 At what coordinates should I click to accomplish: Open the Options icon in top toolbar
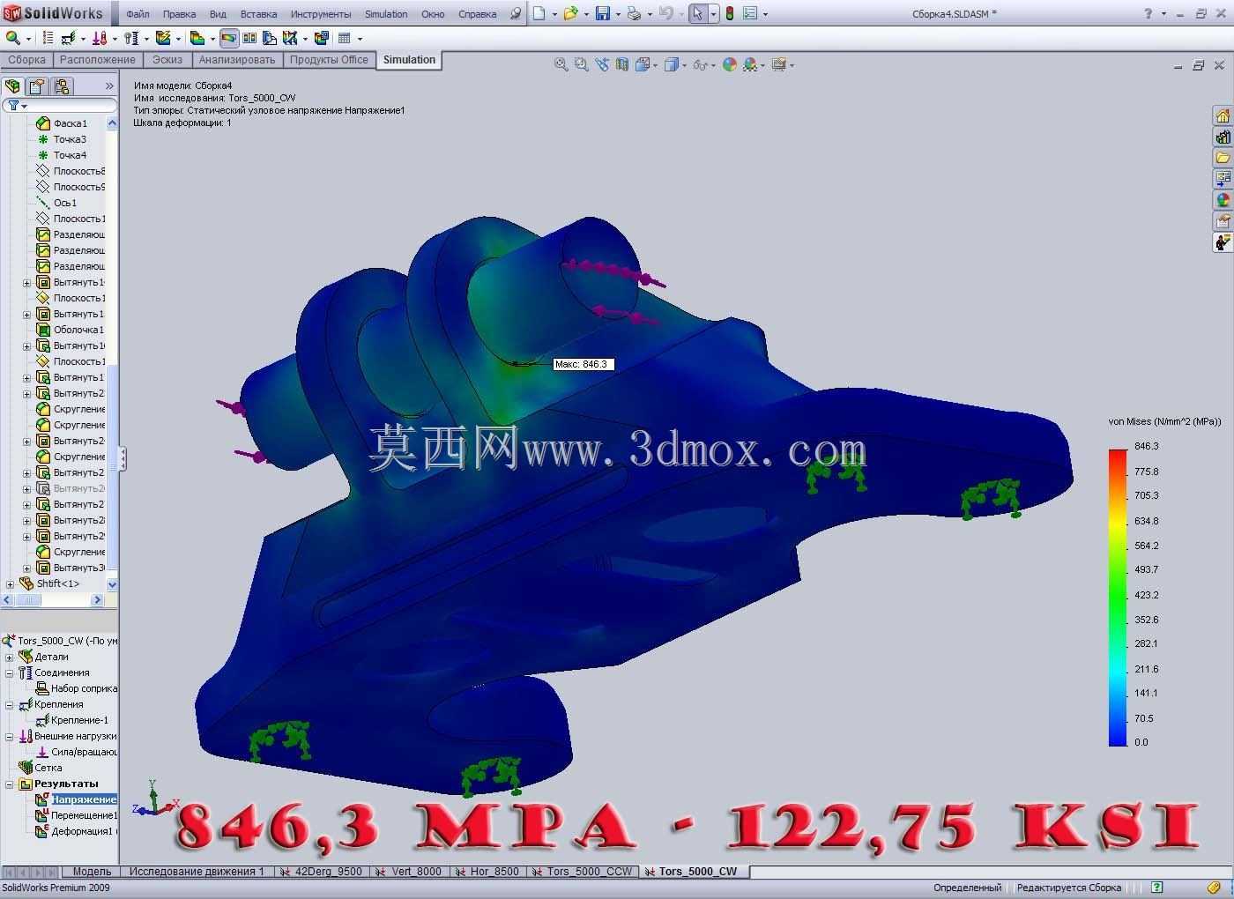point(750,13)
